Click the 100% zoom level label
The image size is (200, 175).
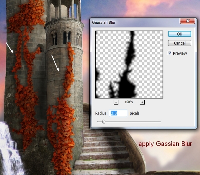click(x=129, y=102)
